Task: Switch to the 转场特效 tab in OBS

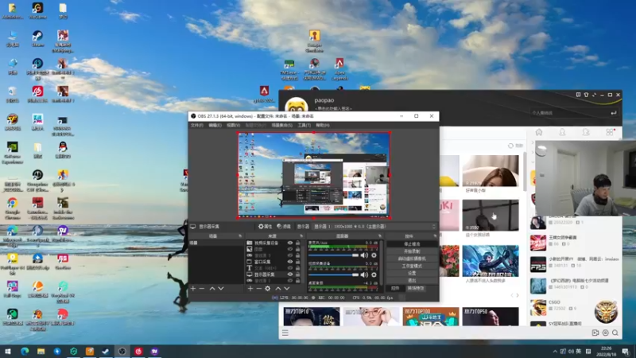Action: (416, 288)
